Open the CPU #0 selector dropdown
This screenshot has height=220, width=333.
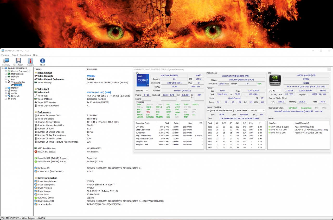coord(142,91)
